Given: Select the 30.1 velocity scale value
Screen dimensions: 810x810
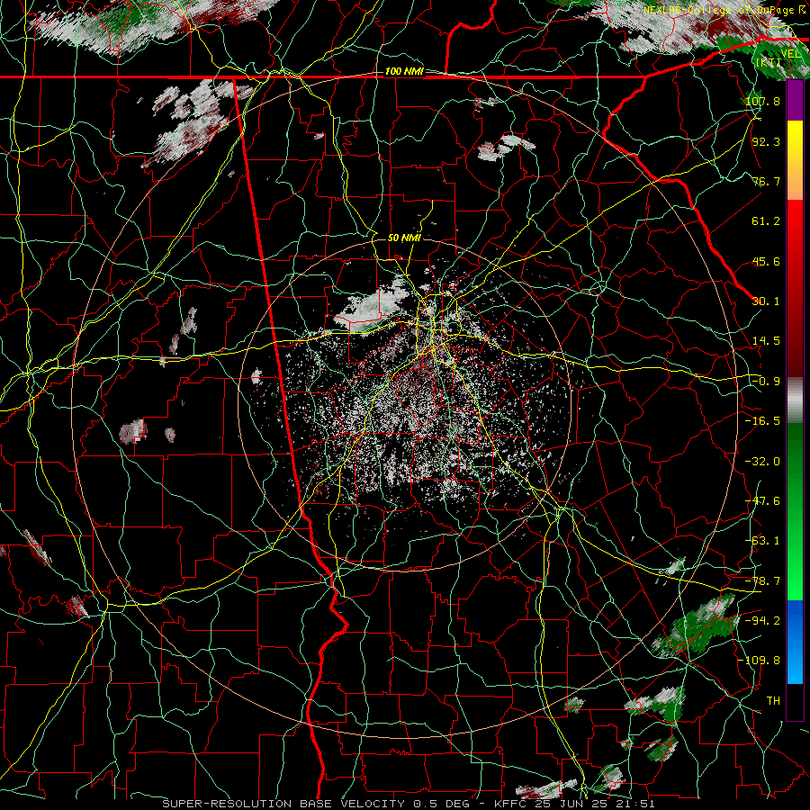Looking at the screenshot, I should point(766,301).
